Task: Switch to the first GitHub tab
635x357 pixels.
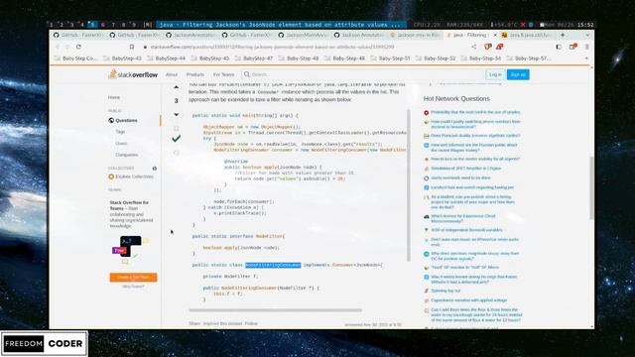Action: [x=78, y=36]
